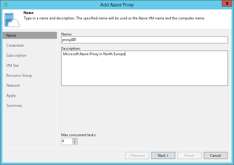Click the Azure proxy server cloud icon
This screenshot has height=165, width=234.
[11, 20]
